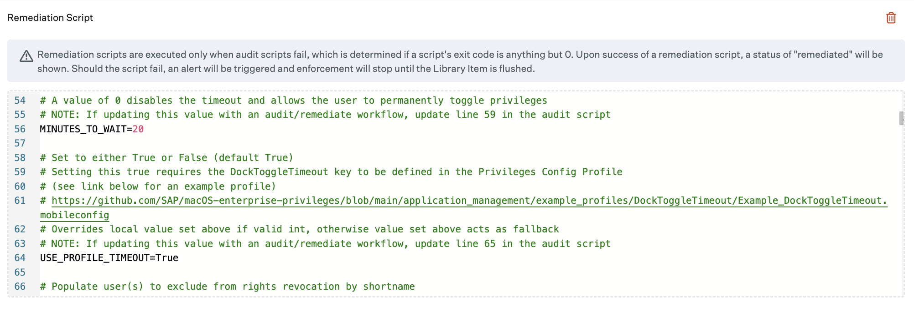This screenshot has width=914, height=312.
Task: Click comment 'Overrides local value set above'
Action: [x=299, y=229]
